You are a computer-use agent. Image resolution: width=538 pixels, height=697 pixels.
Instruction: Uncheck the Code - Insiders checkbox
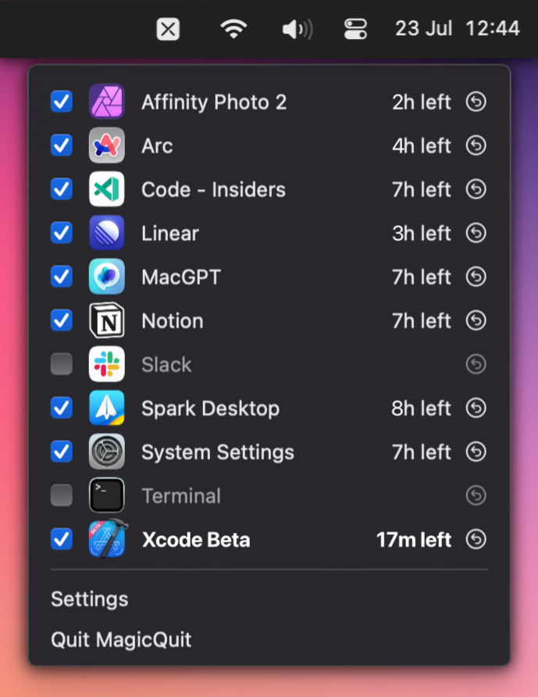(62, 189)
